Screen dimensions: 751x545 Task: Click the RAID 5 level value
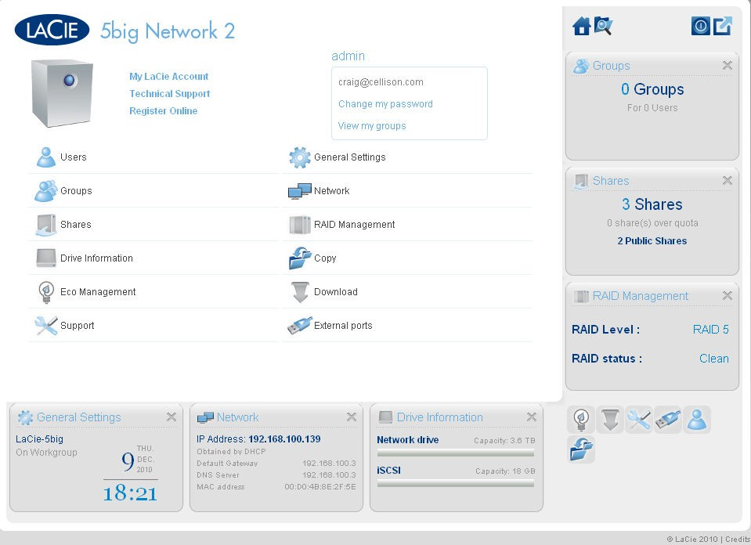[711, 330]
